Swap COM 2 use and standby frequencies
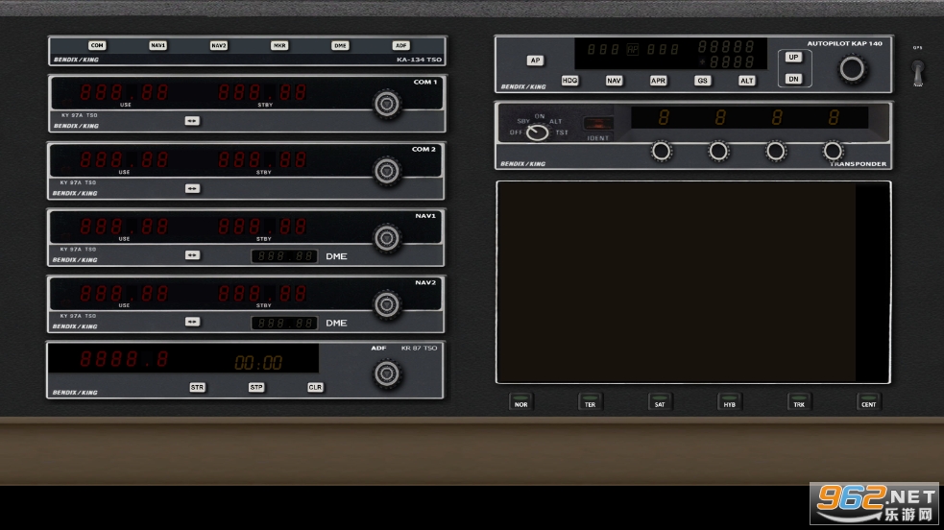 coord(192,188)
